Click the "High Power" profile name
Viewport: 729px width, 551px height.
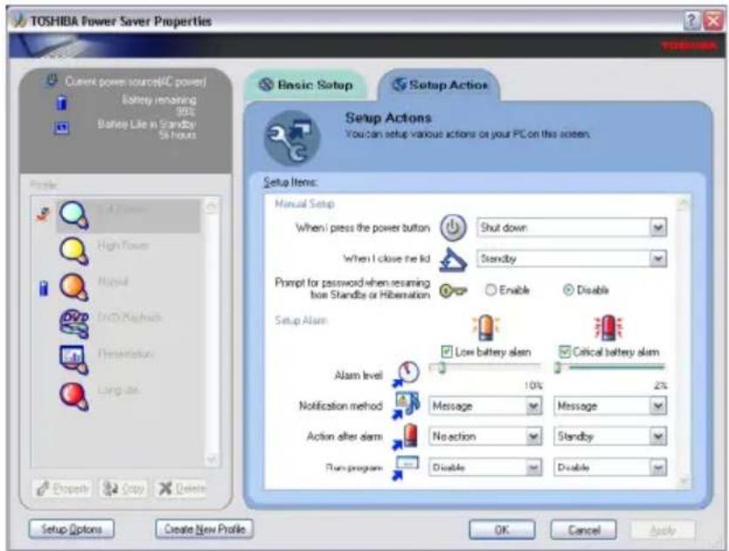123,245
